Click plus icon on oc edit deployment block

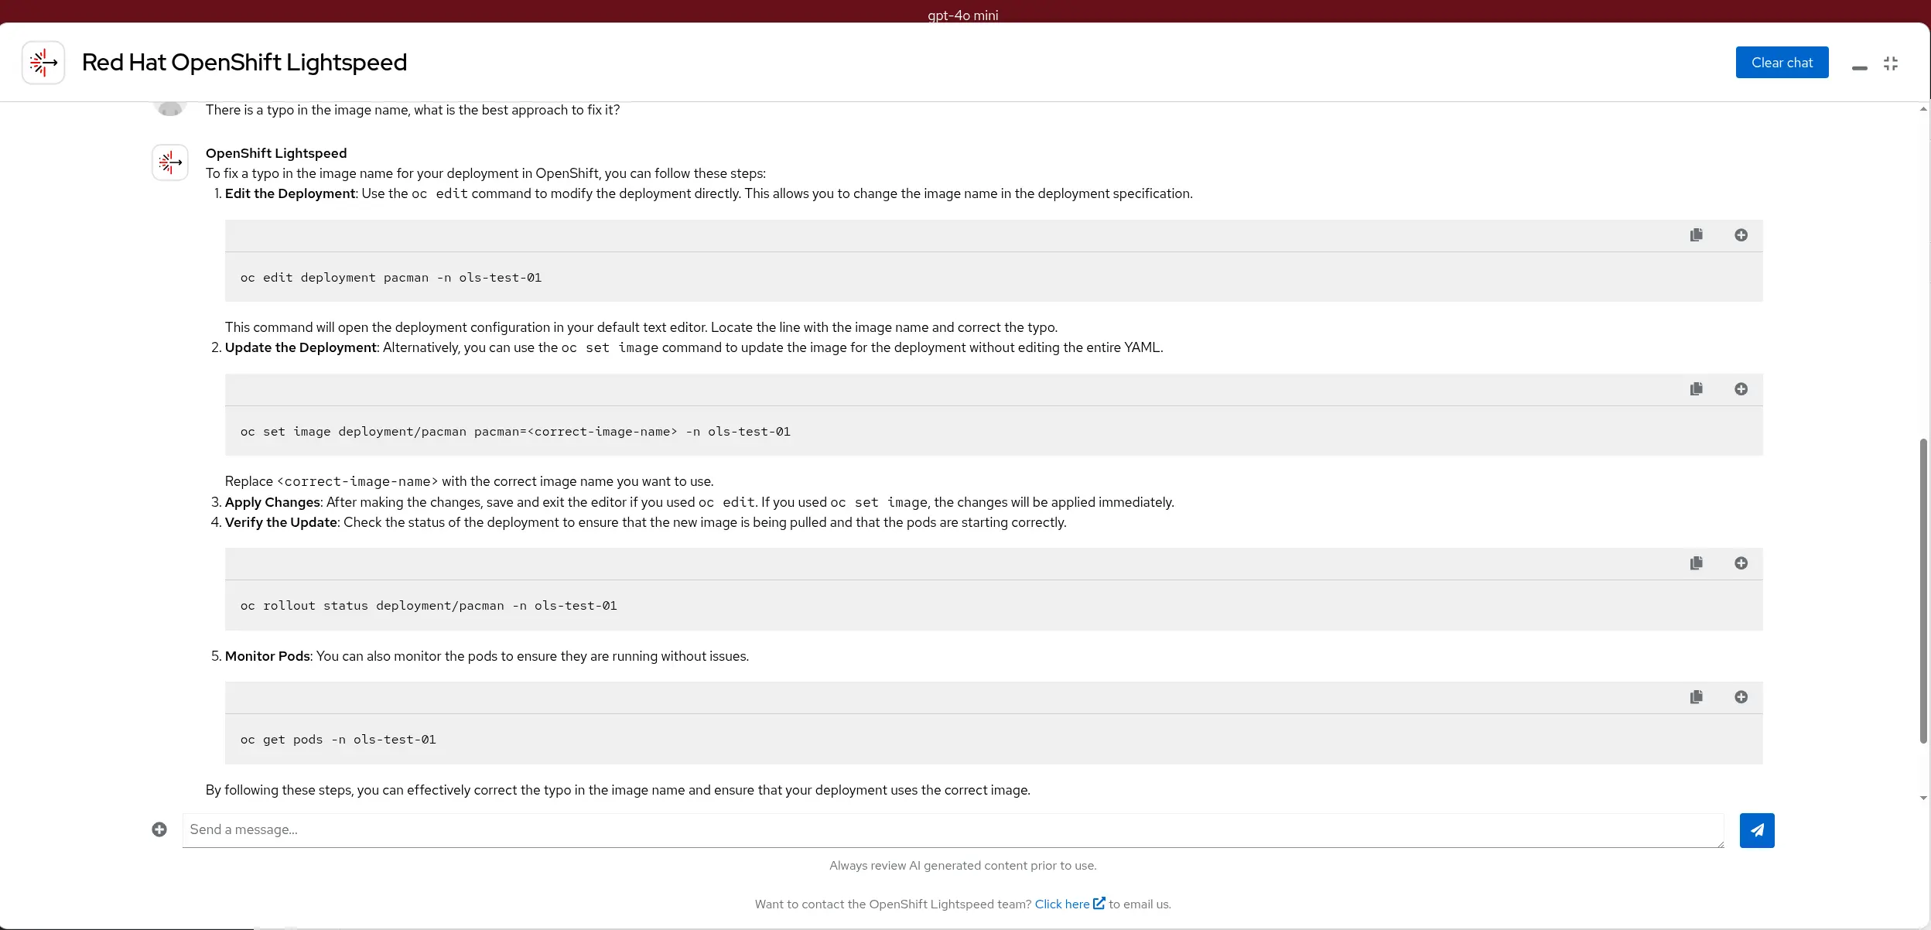(x=1741, y=235)
